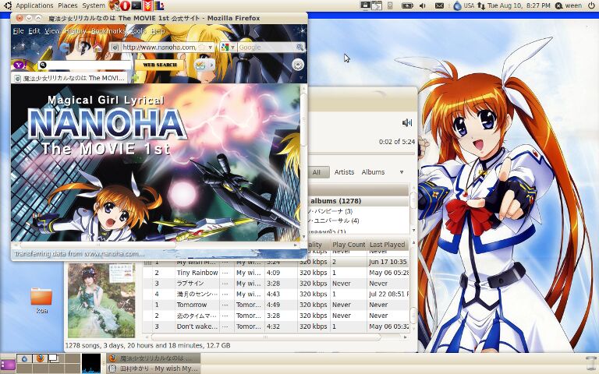Image resolution: width=599 pixels, height=374 pixels.
Task: Choose Albums view in Rhythmbox
Action: point(373,172)
